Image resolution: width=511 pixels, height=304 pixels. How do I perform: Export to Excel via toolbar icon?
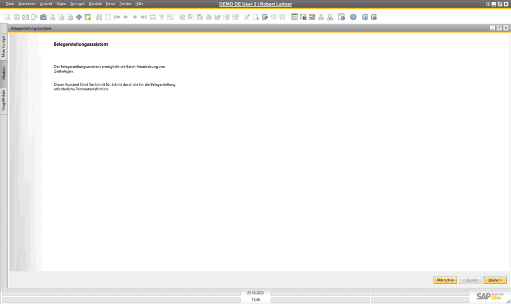(x=52, y=17)
